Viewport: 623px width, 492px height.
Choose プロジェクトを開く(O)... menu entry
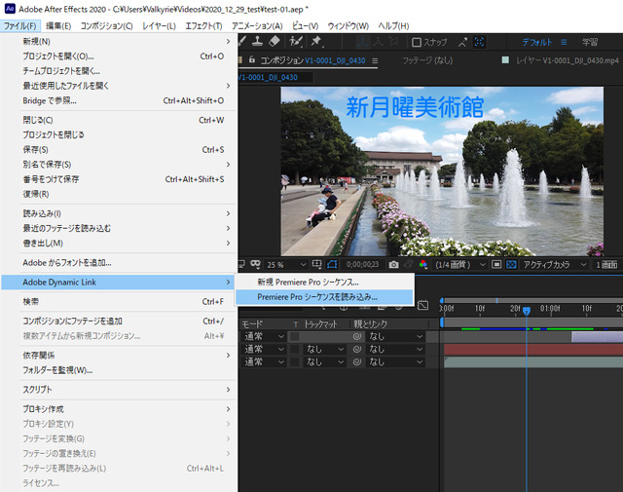point(119,57)
